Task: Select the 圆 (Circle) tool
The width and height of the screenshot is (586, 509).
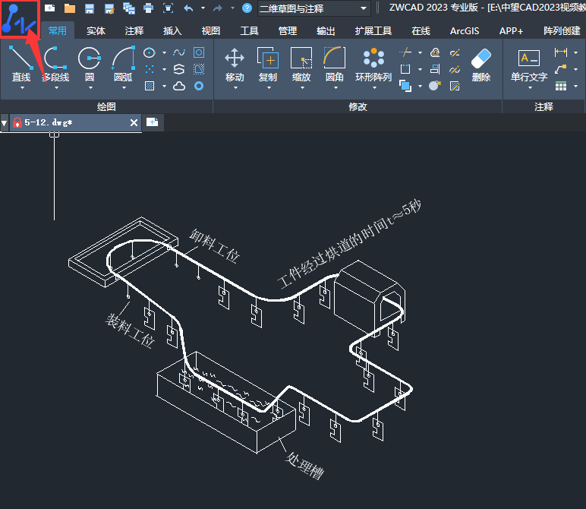Action: pos(90,58)
